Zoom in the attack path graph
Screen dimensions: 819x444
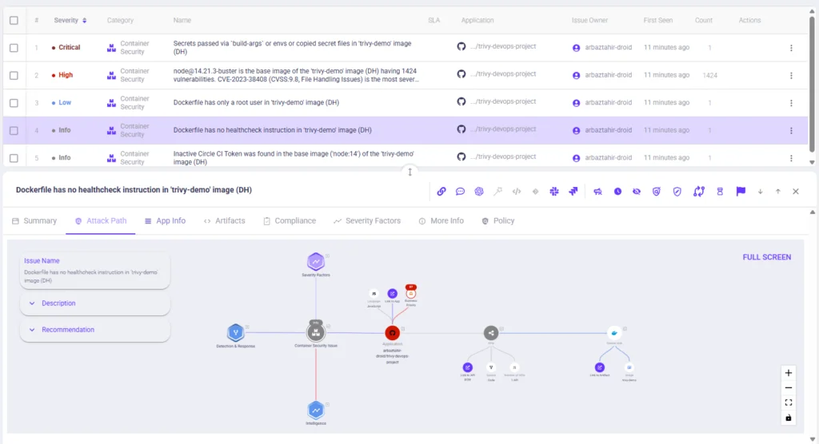pos(788,373)
